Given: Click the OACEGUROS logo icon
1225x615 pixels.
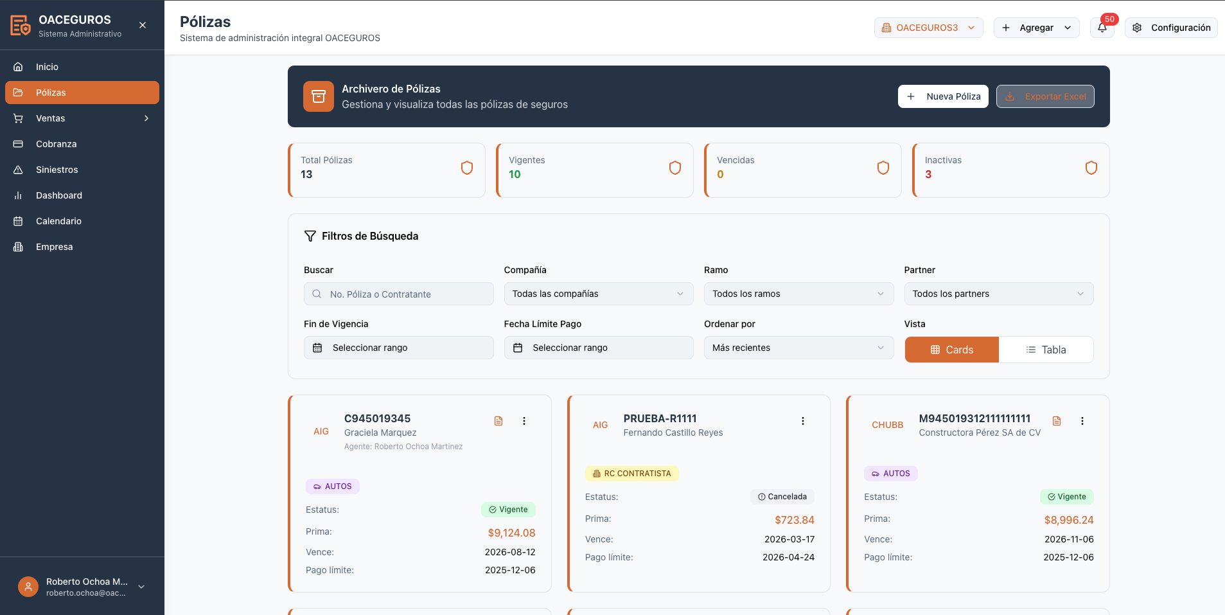Looking at the screenshot, I should pos(21,25).
